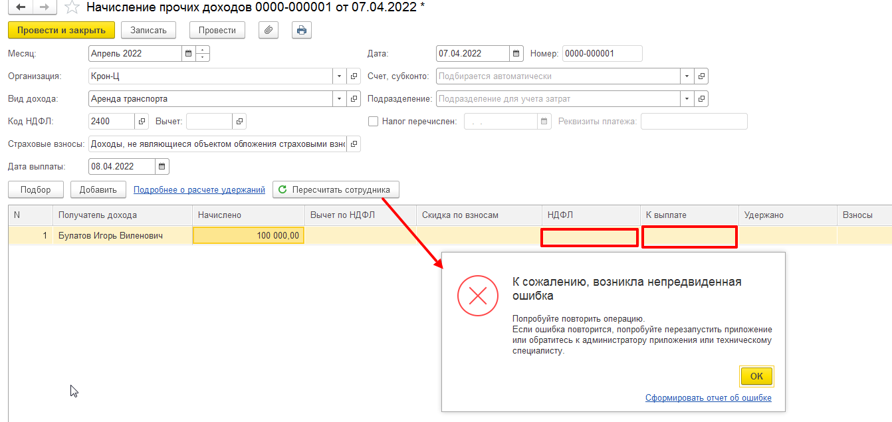892x422 pixels.
Task: Enable the Налог перечислен checkbox
Action: (373, 122)
